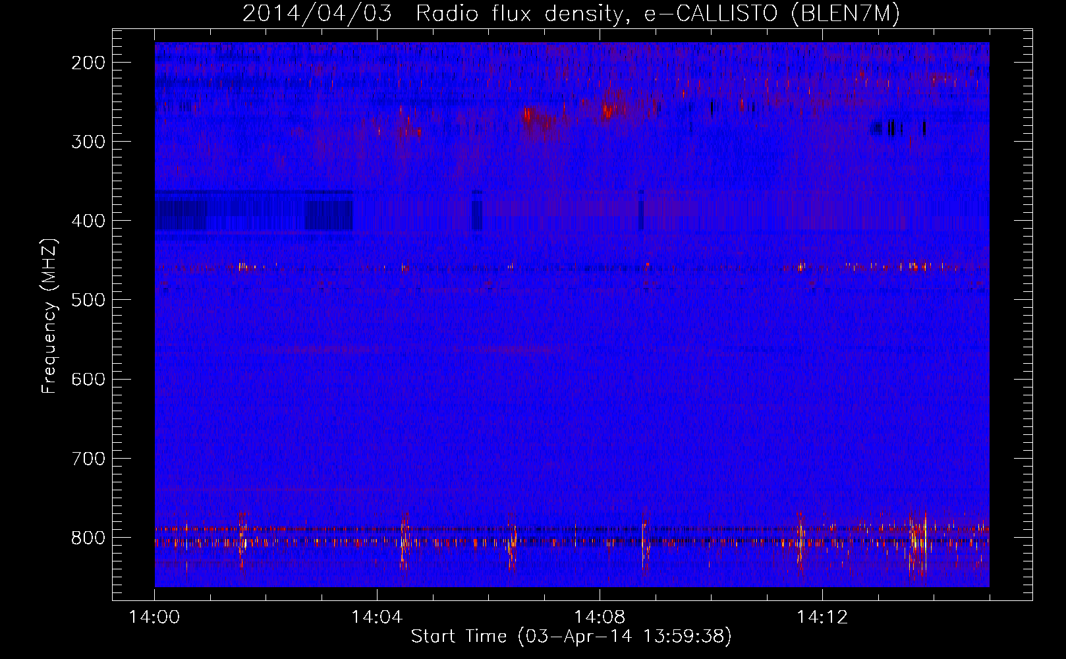Click the 14:04 time tick label

377,617
